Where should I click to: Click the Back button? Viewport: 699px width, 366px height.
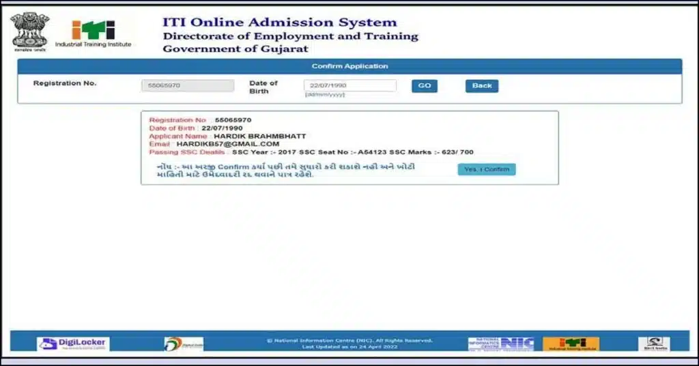click(482, 85)
